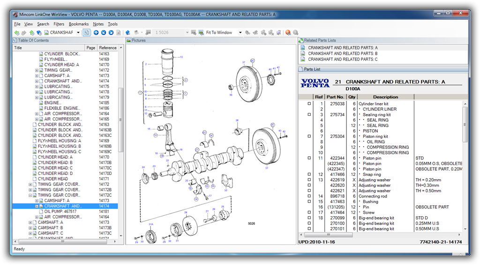Open the Bookmarks menu
Image resolution: width=480 pixels, height=265 pixels.
coord(79,24)
